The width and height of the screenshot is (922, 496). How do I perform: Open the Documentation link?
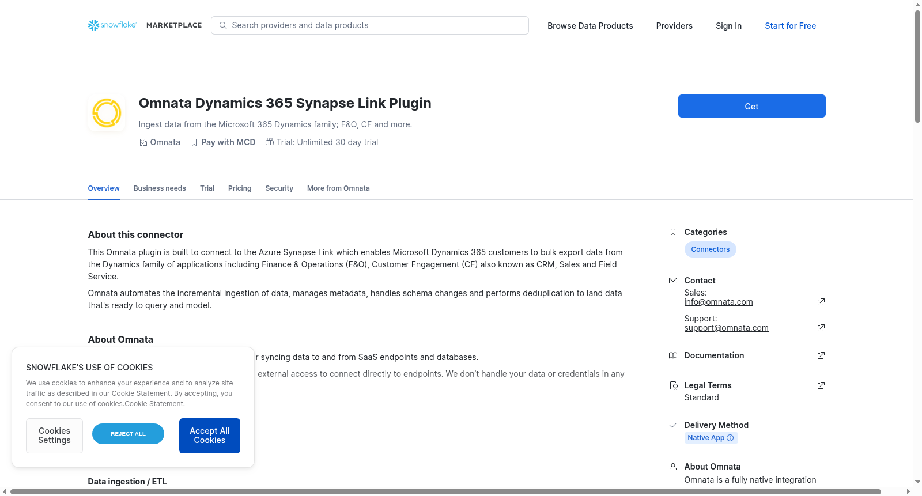(x=714, y=355)
